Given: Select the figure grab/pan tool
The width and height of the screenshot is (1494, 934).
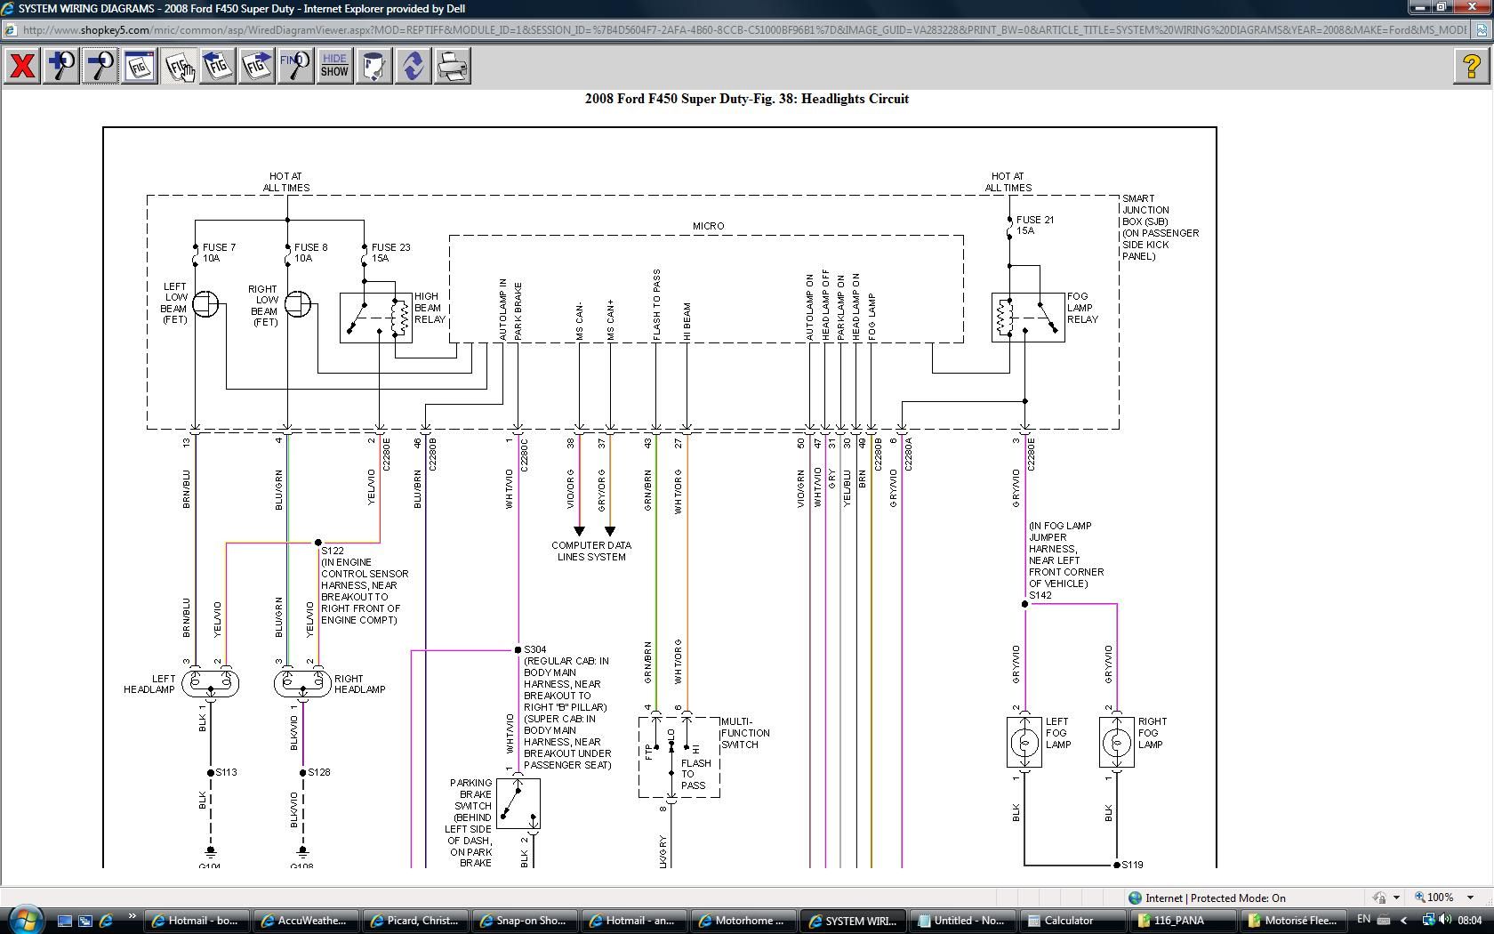Looking at the screenshot, I should click(179, 66).
